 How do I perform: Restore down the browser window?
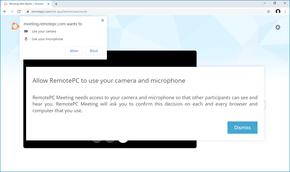(275, 3)
